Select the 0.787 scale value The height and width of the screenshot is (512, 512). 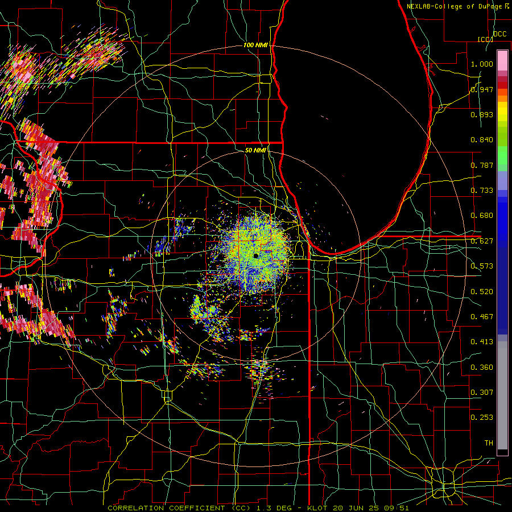click(482, 165)
